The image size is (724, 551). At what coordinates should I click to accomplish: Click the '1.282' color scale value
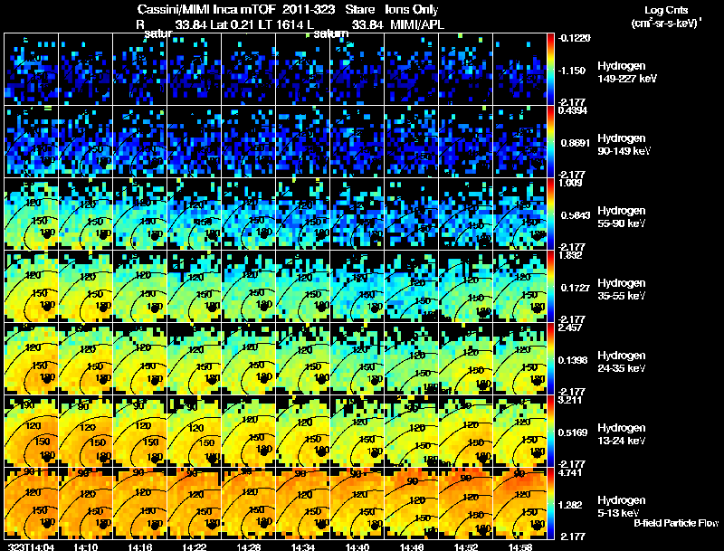click(x=572, y=506)
